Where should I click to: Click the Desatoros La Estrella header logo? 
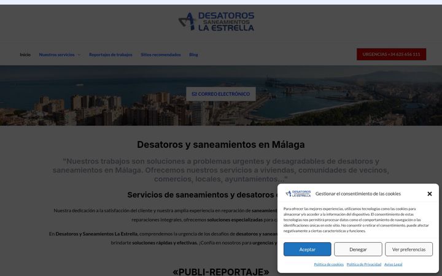coord(216,21)
